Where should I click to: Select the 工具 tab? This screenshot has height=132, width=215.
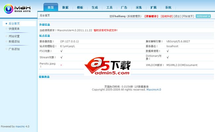[x=109, y=7]
